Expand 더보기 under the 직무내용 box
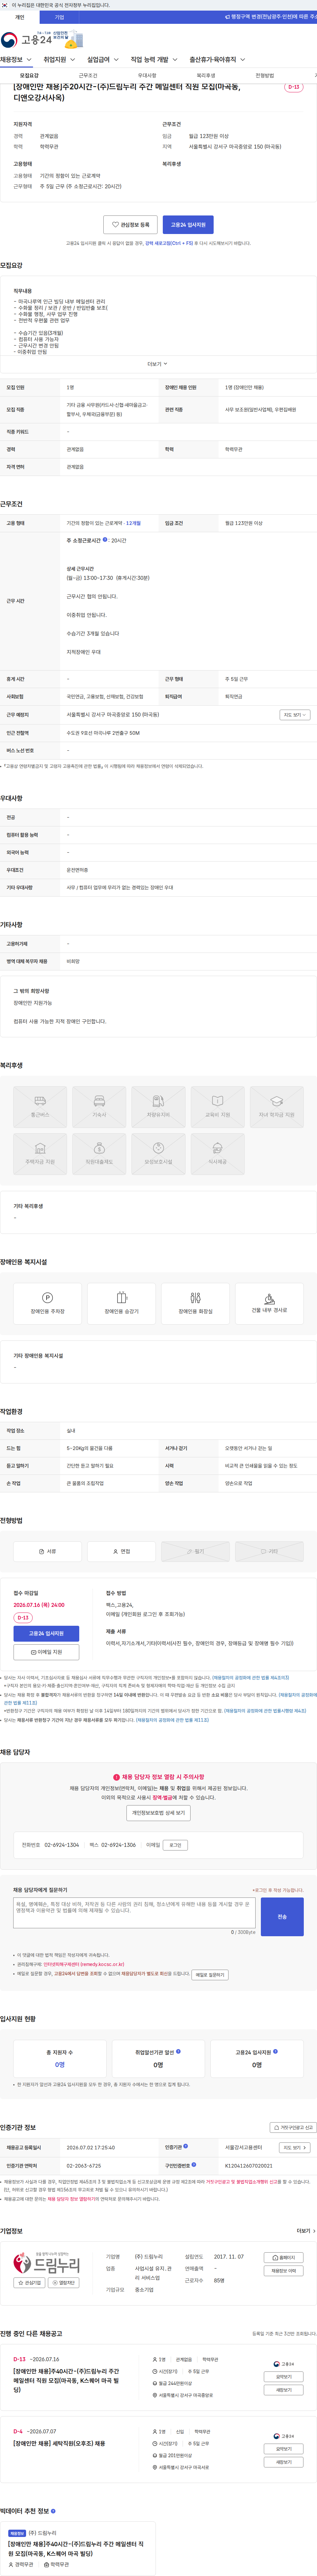This screenshot has height=2576, width=317. 158,364
